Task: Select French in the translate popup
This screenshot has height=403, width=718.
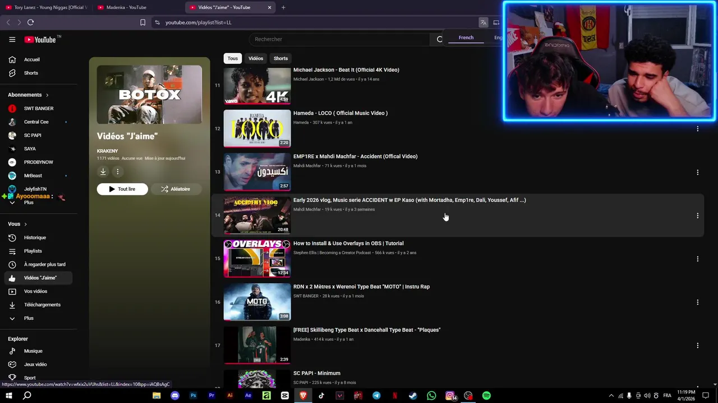Action: coord(466,38)
